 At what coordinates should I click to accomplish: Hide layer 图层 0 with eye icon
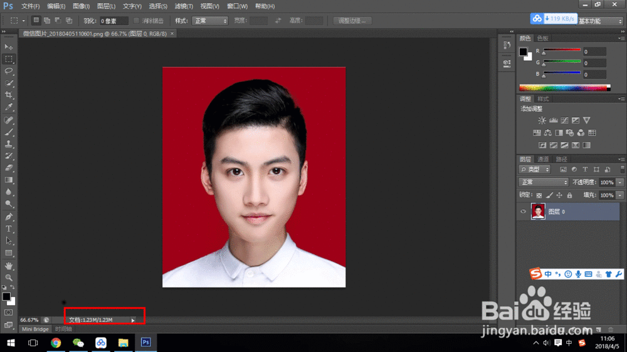pos(524,212)
